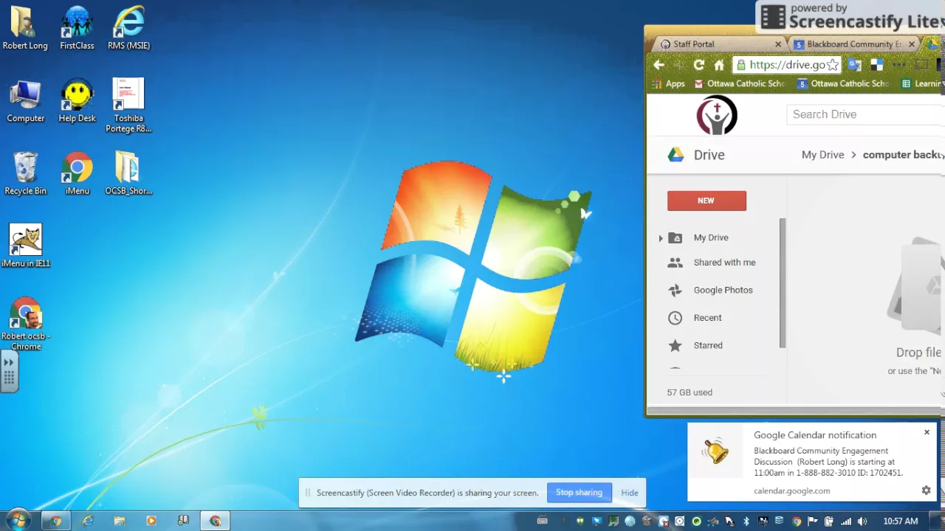The height and width of the screenshot is (531, 945).
Task: Click the NEW button in Drive
Action: point(707,201)
